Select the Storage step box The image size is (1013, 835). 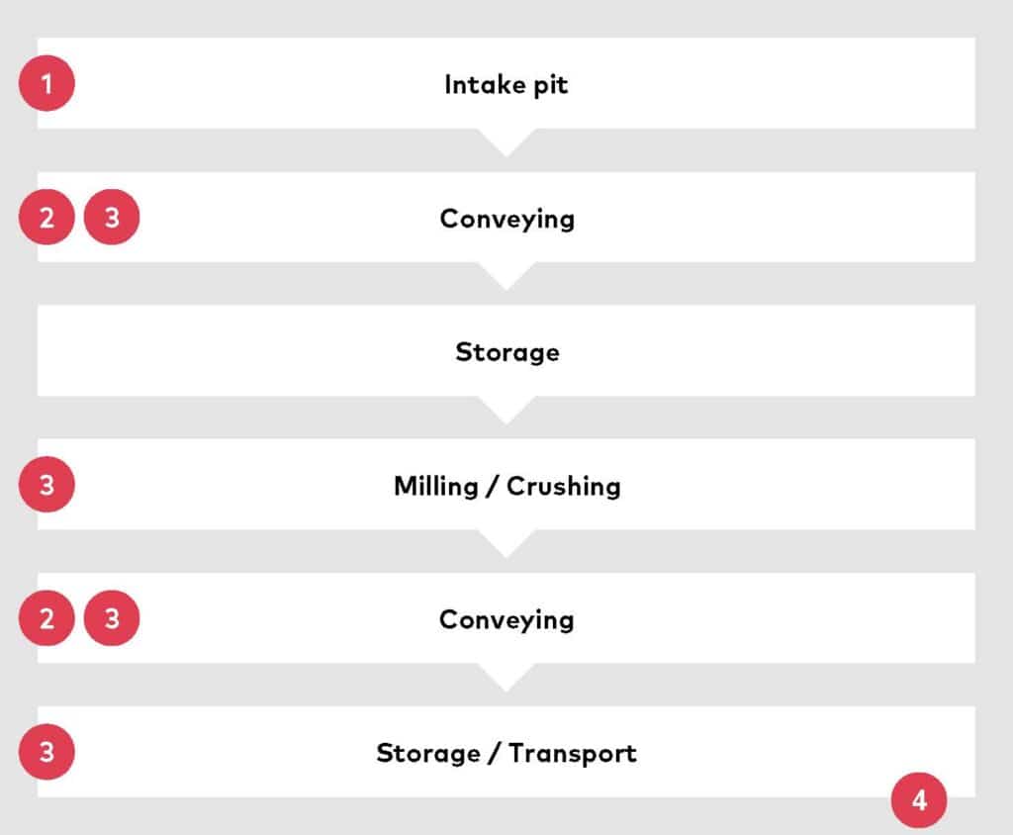pos(506,351)
